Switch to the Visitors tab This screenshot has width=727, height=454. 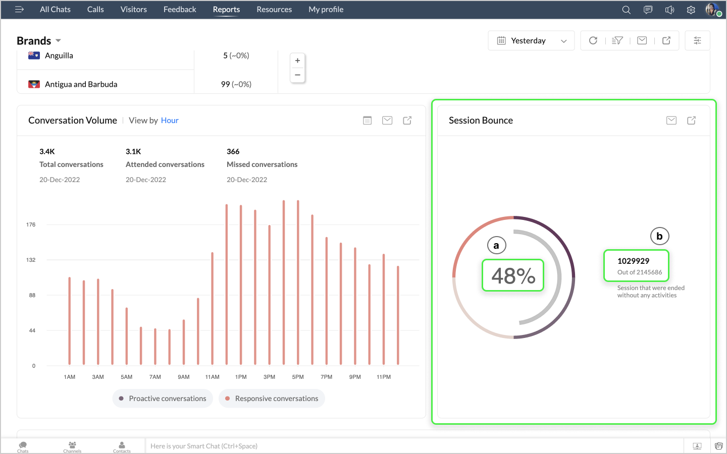[133, 9]
